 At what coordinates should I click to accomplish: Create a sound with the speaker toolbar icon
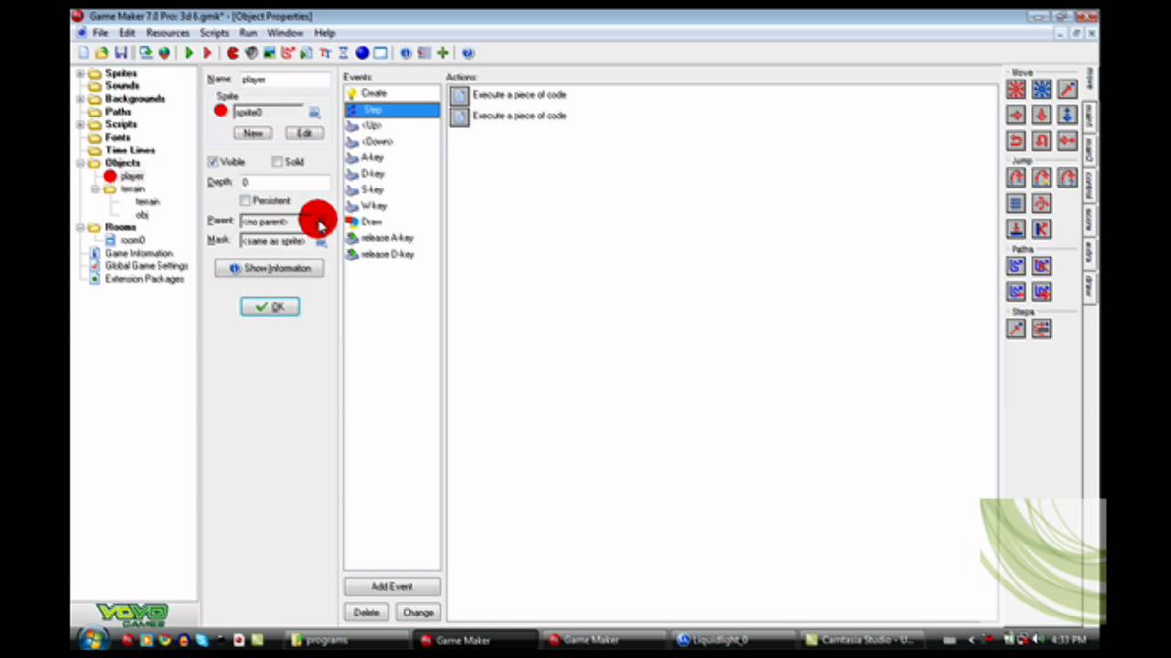[251, 53]
